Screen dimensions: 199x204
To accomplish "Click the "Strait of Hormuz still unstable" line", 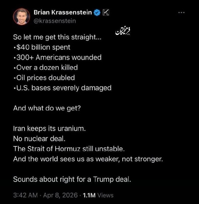I will coord(69,149).
